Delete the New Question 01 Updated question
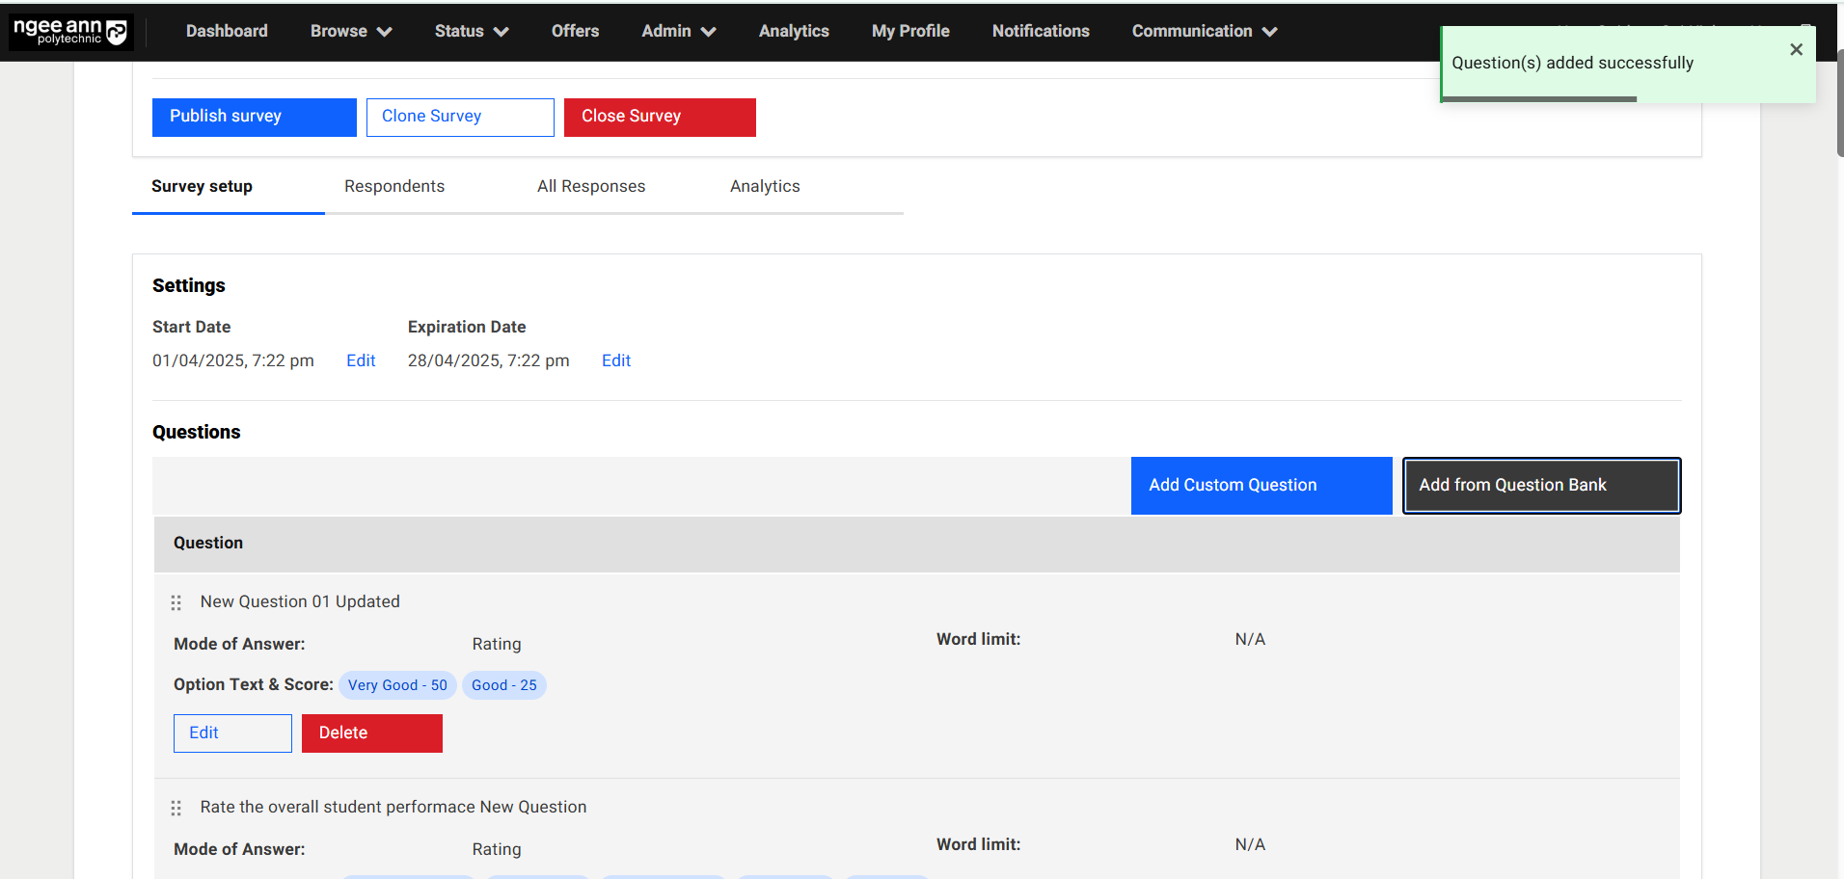Screen dimensions: 1844x879 (371, 732)
